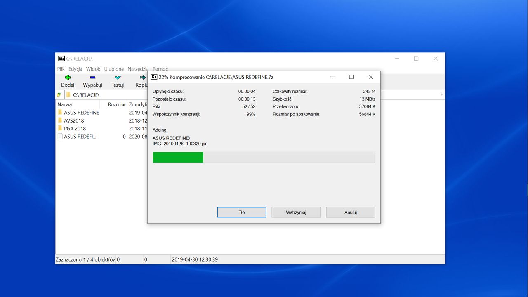Click the packed size value 56844 K
The width and height of the screenshot is (528, 297).
point(367,114)
